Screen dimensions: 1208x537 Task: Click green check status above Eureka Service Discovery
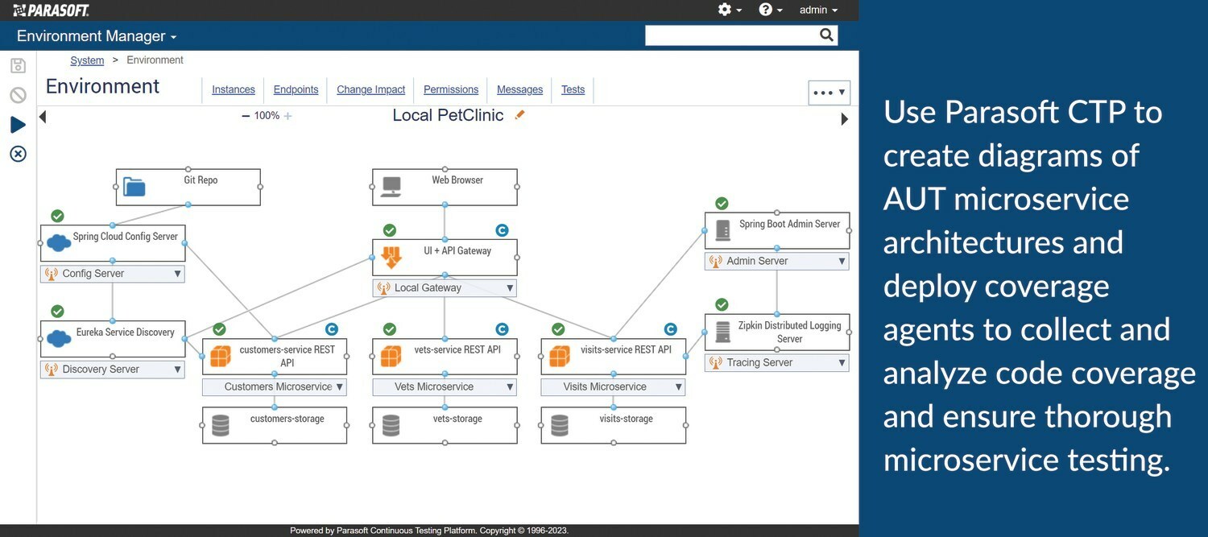coord(57,311)
